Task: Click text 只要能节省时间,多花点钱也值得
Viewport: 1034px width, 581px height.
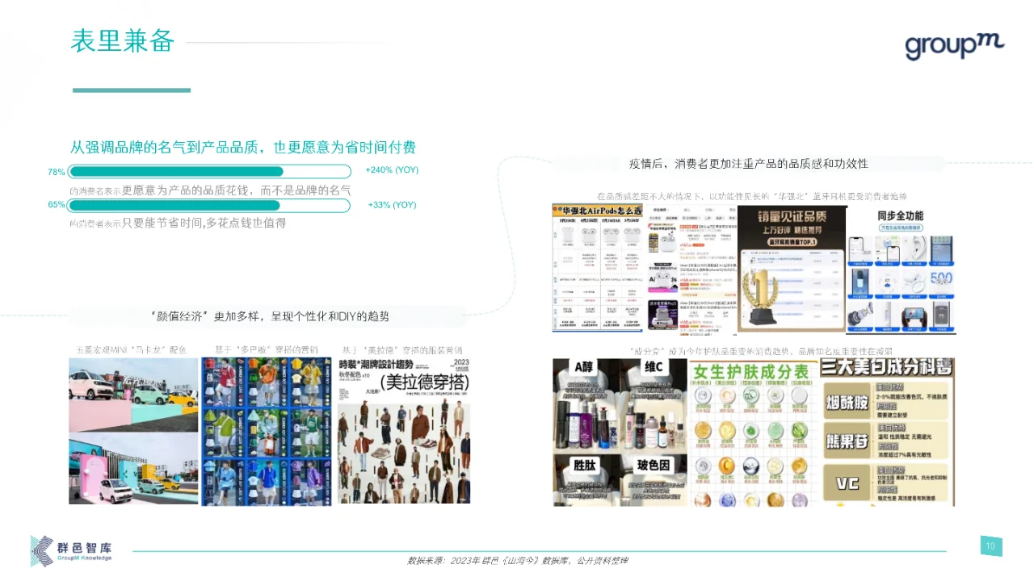Action: pyautogui.click(x=204, y=223)
